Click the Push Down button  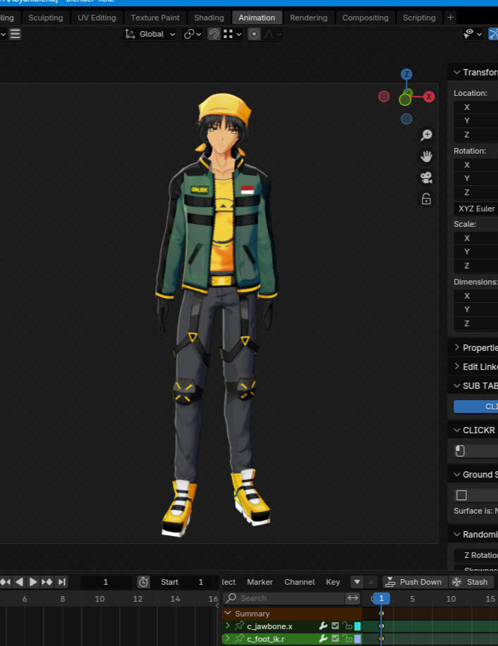coord(413,582)
